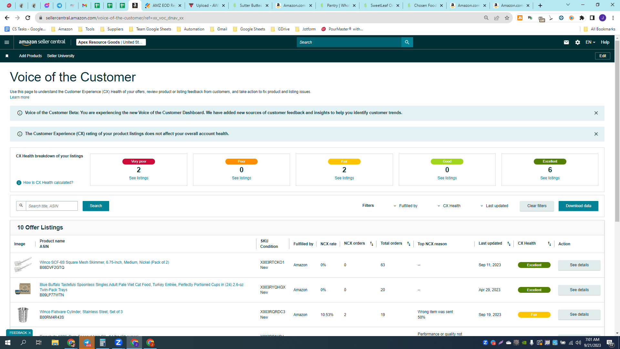Click the Learn more link
620x349 pixels.
pos(19,97)
